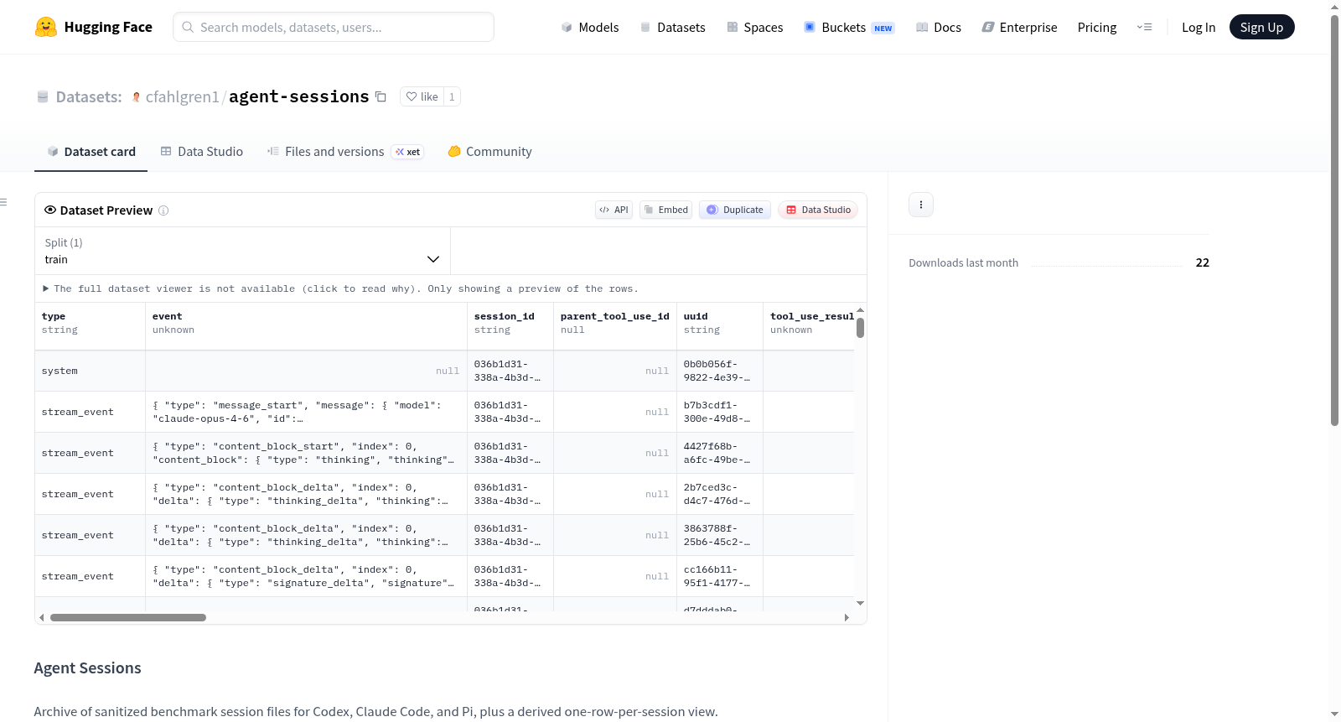
Task: Click the uuid cell 'b7b3cdf1-300e-49d8-…'
Action: click(720, 412)
